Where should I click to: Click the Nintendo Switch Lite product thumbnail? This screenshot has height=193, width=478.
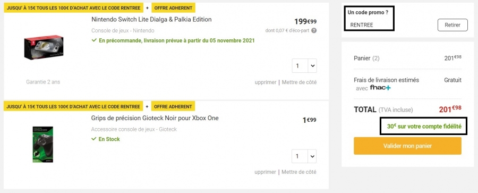point(44,47)
